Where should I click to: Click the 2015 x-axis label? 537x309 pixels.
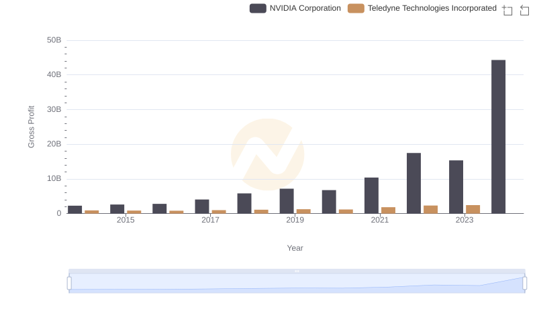[126, 220]
